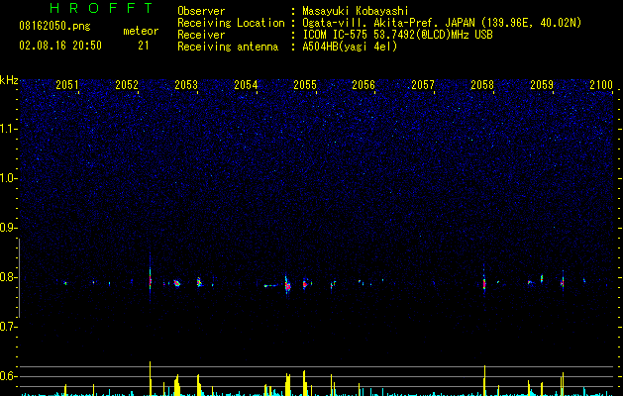This screenshot has height=396, width=623.
Task: Click the date stamp 02.08.16 20:50
Action: [60, 46]
